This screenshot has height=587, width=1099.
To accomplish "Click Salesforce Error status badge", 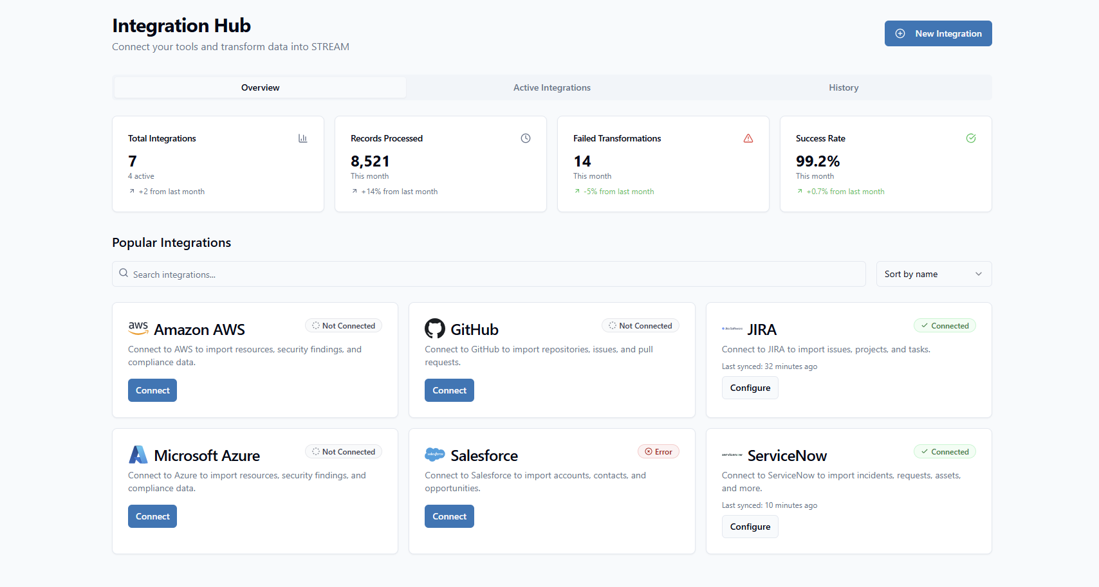I will point(658,452).
